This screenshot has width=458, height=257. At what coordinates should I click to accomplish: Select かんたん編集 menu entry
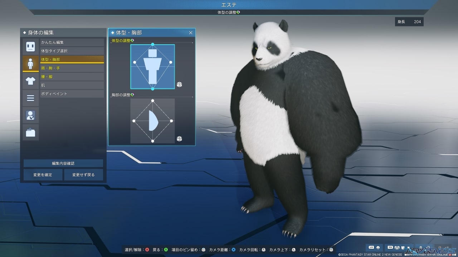tap(72, 42)
